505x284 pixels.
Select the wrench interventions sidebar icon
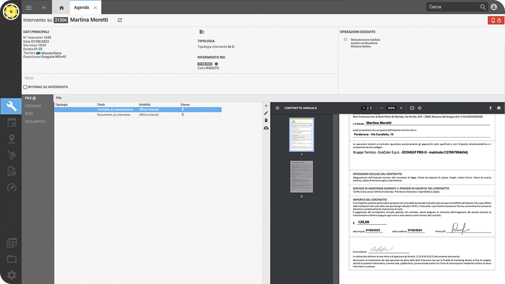11,106
